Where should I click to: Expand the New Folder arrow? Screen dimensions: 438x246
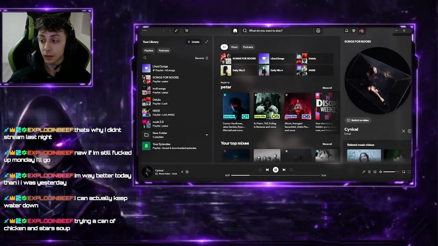click(x=207, y=135)
